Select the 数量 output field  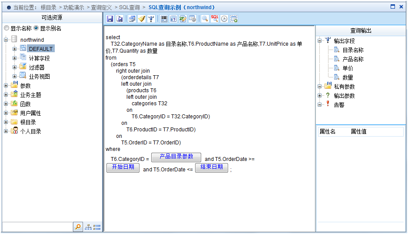(x=348, y=77)
